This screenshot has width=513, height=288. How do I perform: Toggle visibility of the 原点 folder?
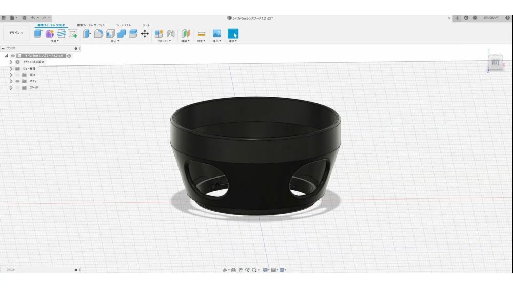click(x=17, y=75)
